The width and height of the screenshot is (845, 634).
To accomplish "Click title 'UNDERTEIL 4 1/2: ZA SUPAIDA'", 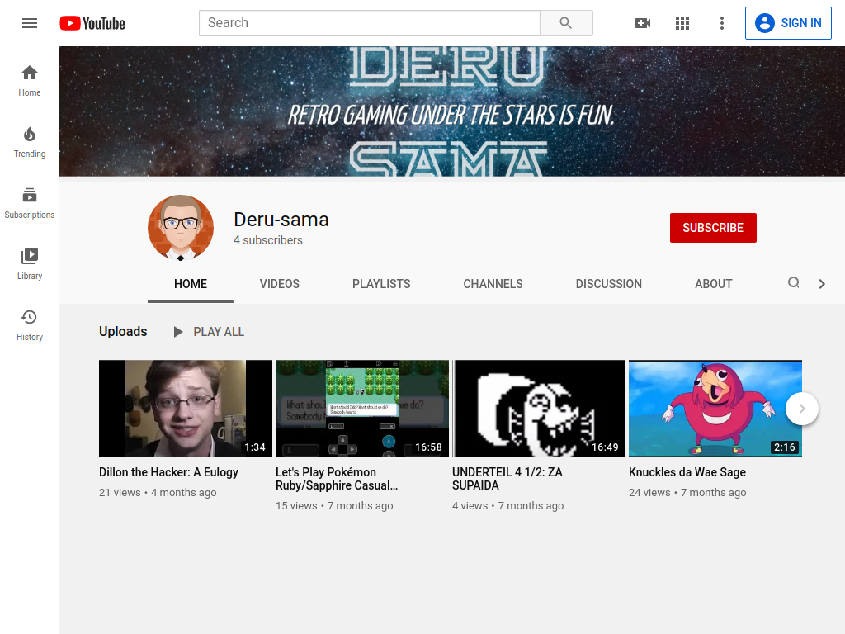I will pyautogui.click(x=507, y=479).
